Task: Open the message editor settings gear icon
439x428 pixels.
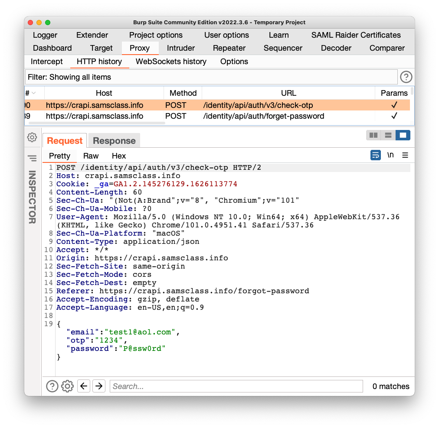Action: pos(32,137)
